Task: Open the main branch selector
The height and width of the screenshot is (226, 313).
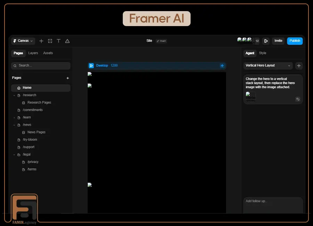Action: coord(161,41)
